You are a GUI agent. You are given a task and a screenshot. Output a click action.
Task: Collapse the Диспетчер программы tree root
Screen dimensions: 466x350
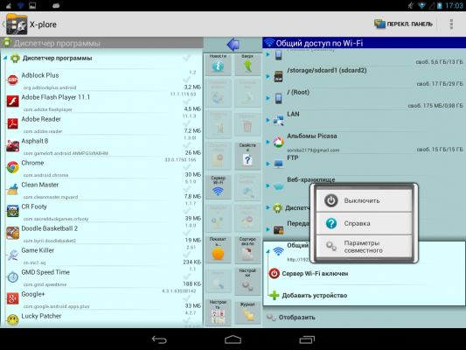pyautogui.click(x=5, y=58)
